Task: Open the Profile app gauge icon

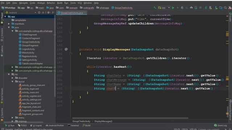Action: (191, 8)
